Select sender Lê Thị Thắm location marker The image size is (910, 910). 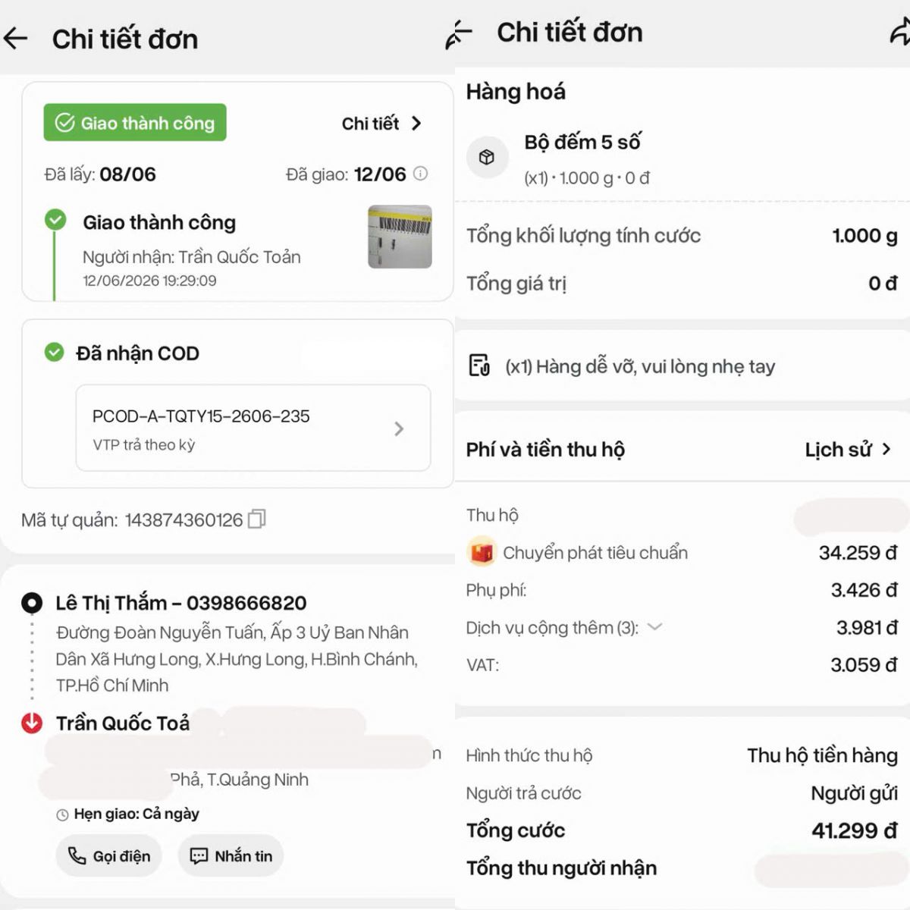coord(32,603)
